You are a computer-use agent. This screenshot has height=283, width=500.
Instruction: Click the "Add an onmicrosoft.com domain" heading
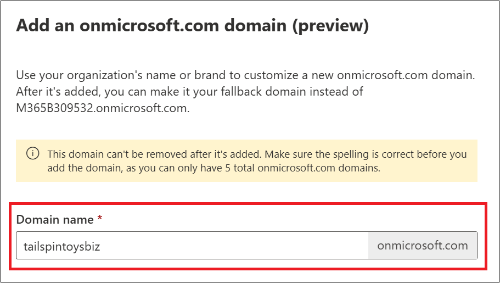pos(148,26)
